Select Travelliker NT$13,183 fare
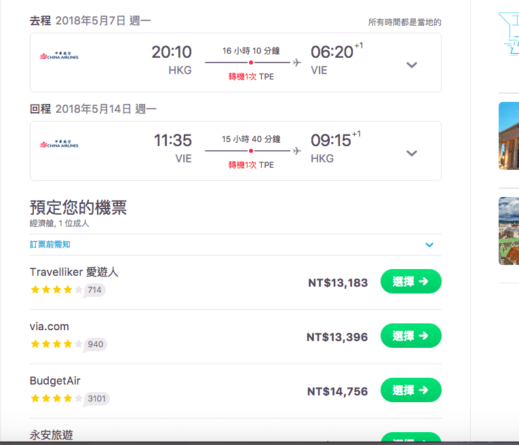519x445 pixels. 410,281
